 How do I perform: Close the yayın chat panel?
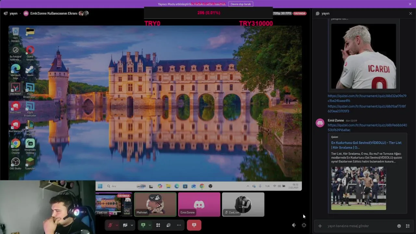[410, 13]
